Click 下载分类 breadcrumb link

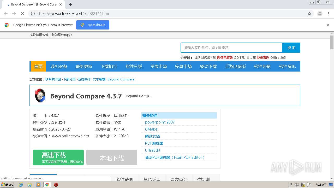(69, 79)
